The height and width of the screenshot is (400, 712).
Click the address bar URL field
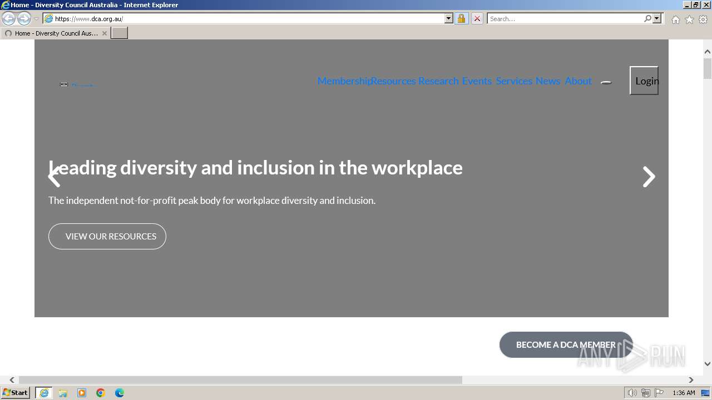click(x=249, y=18)
